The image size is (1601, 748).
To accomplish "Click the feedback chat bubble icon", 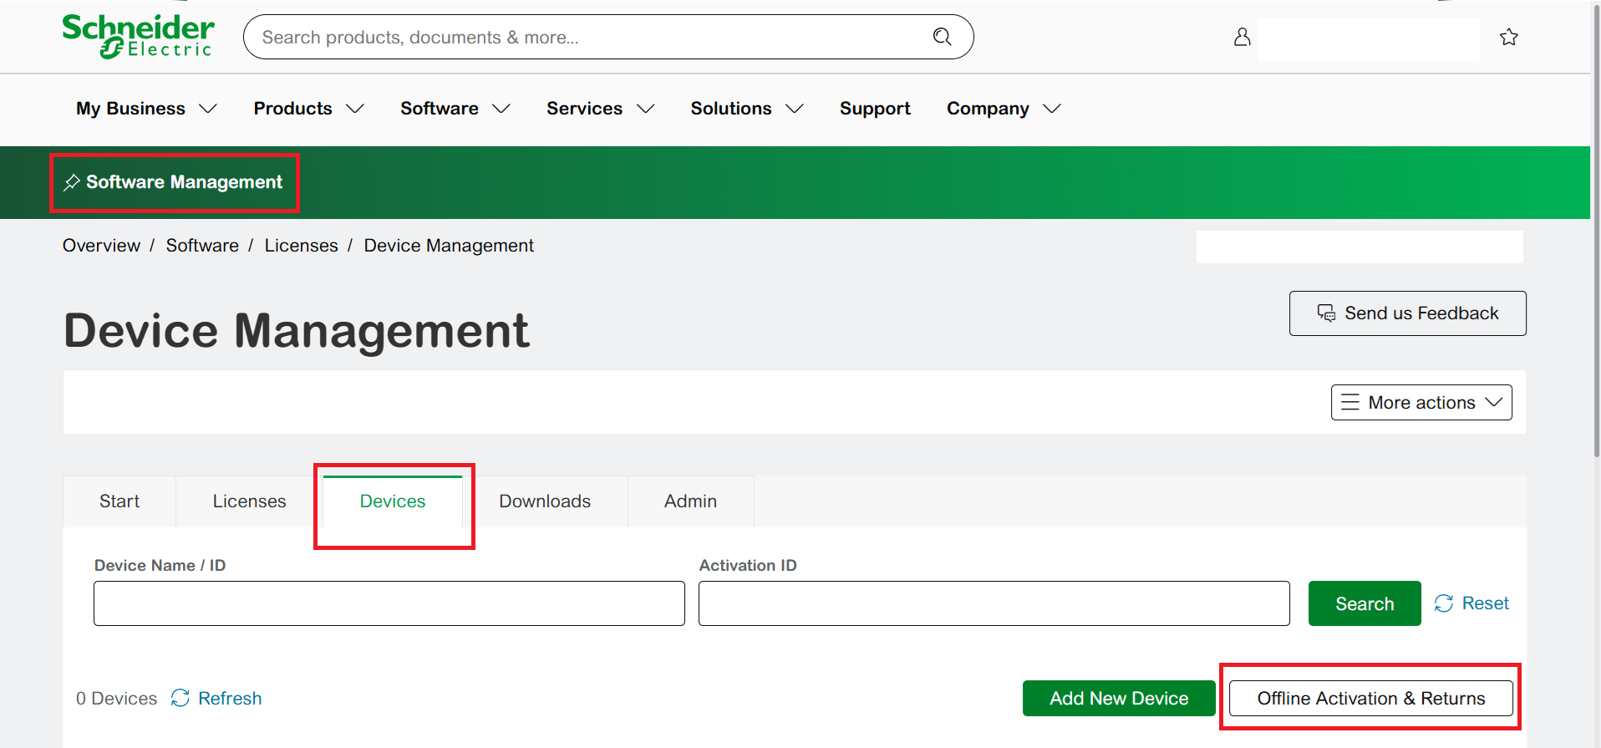I will click(x=1326, y=313).
